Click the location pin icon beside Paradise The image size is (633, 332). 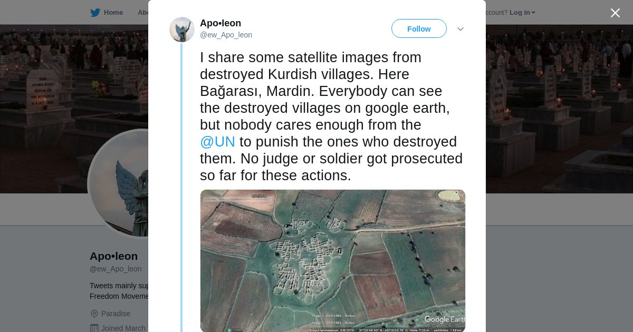point(94,314)
